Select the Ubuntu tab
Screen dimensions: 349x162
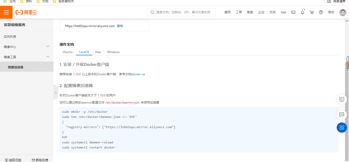68,52
